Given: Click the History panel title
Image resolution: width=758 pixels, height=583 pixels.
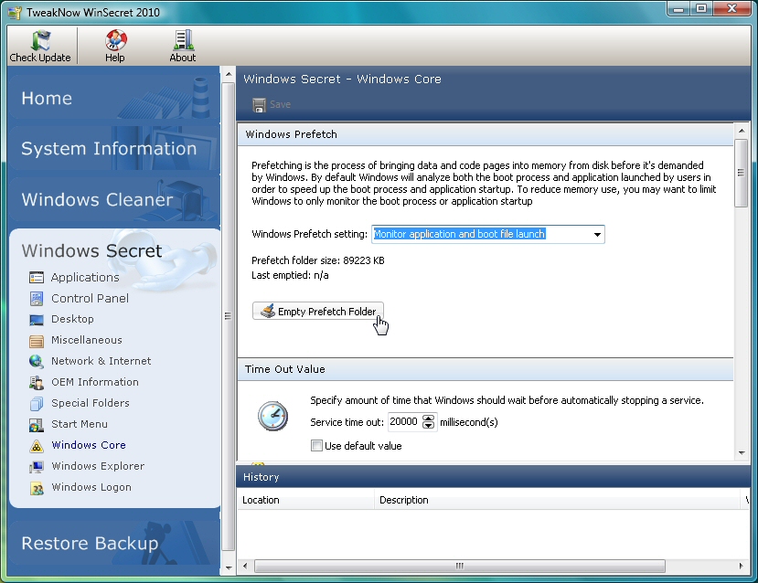Looking at the screenshot, I should point(261,477).
